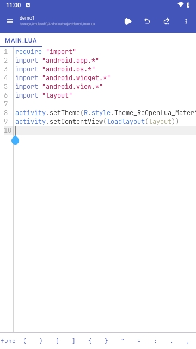The image size is (196, 349).
Task: Insert the func keyword shortcut
Action: coord(8,341)
